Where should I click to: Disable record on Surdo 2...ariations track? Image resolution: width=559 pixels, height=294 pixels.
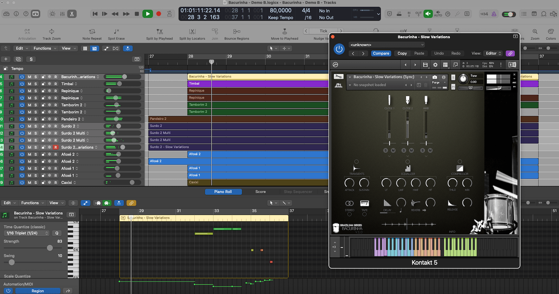tap(56, 148)
